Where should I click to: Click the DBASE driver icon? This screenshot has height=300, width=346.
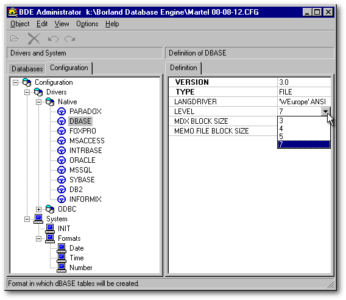pyautogui.click(x=62, y=121)
